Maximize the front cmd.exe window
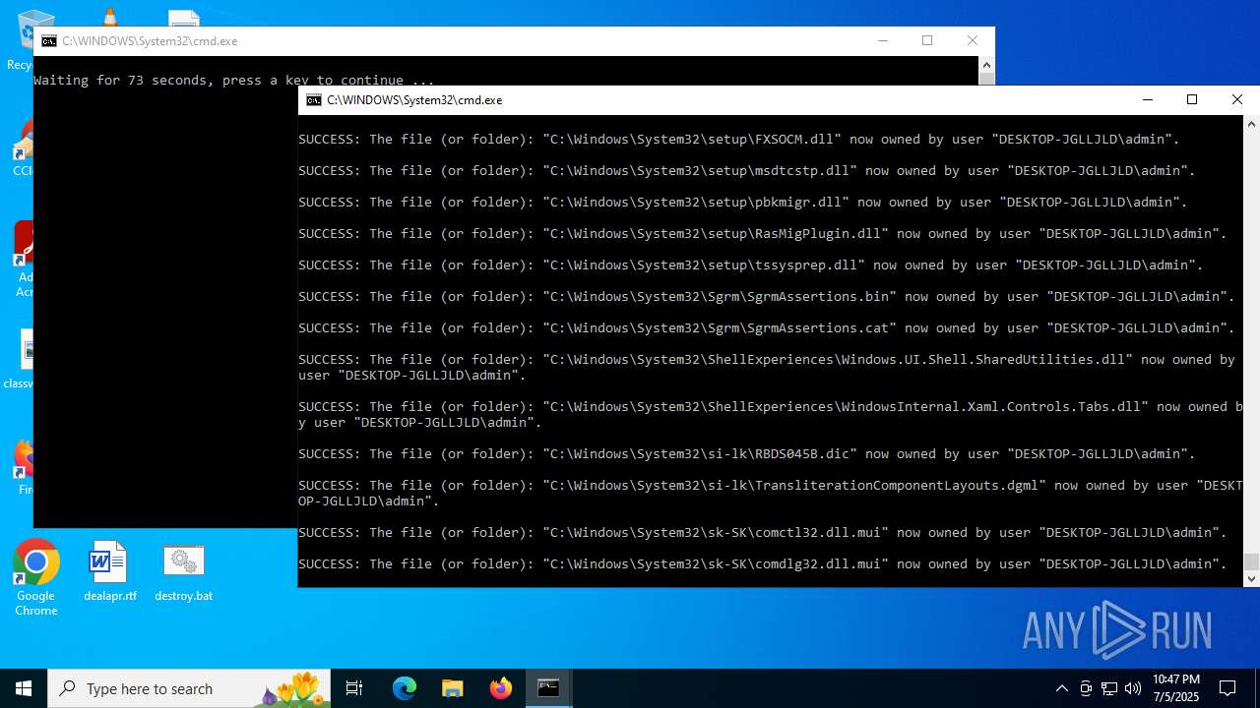The image size is (1260, 708). [x=1192, y=99]
